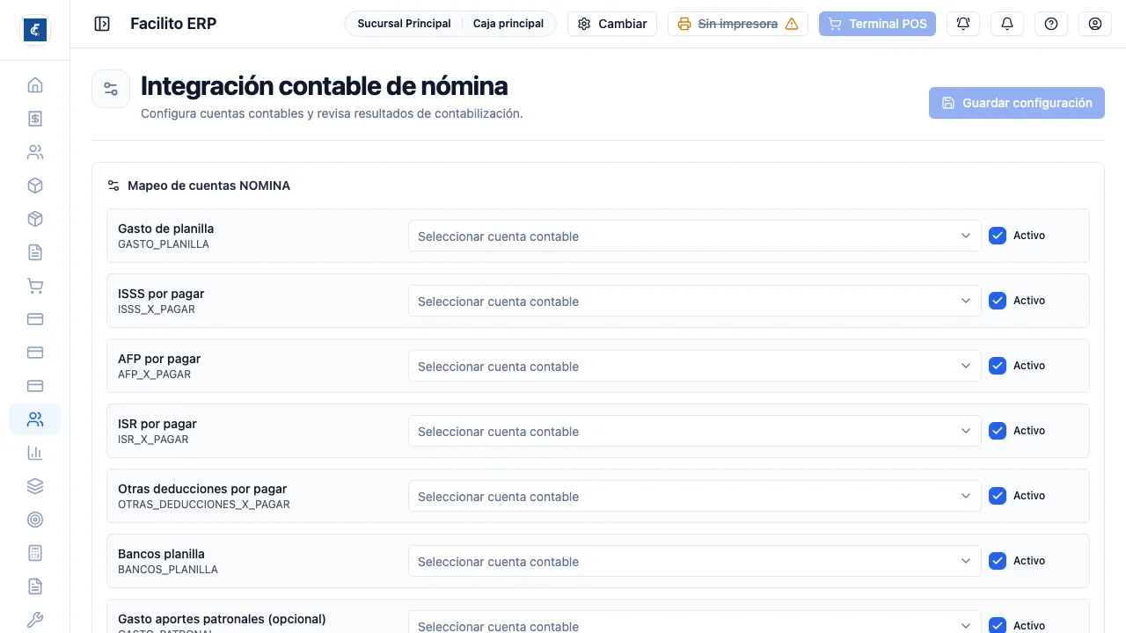Open the calculator icon in the sidebar

[35, 553]
